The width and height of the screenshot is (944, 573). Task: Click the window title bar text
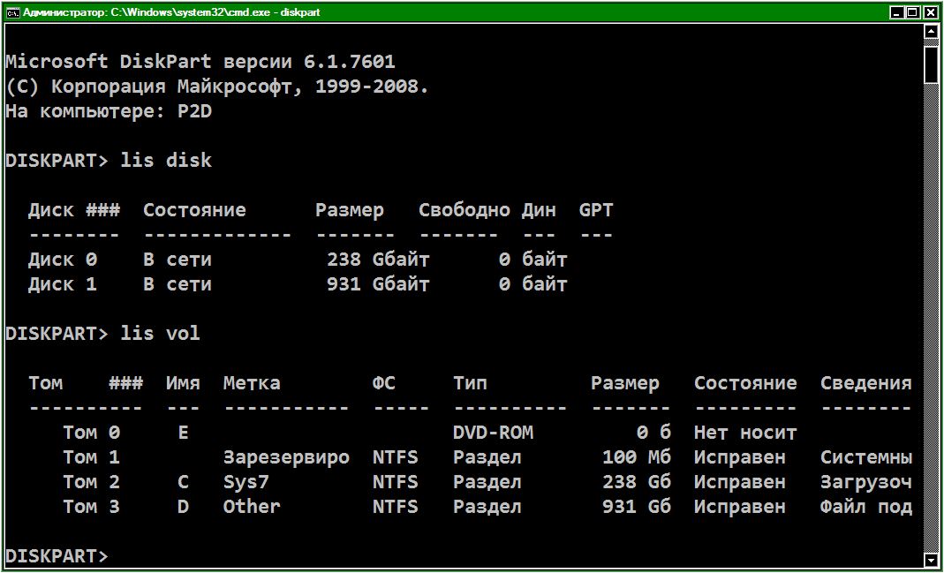point(171,12)
